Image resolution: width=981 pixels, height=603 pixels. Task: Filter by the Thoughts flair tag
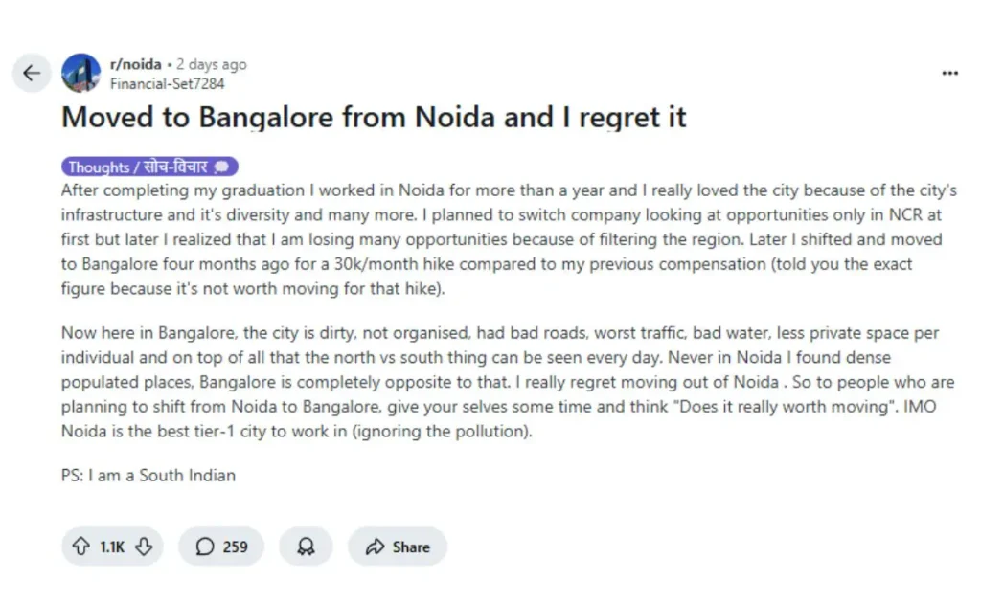[138, 167]
